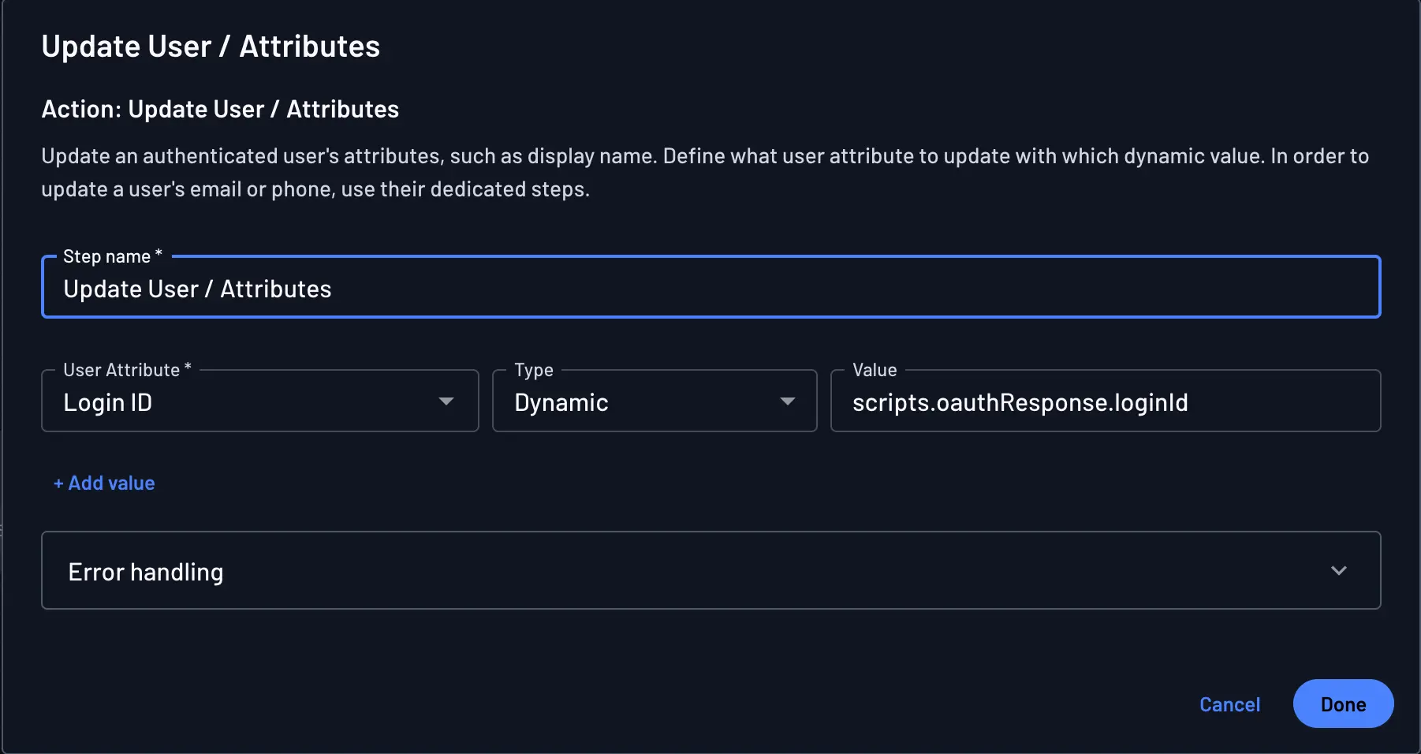
Task: Click the Action: Update User / Attributes heading
Action: (220, 109)
